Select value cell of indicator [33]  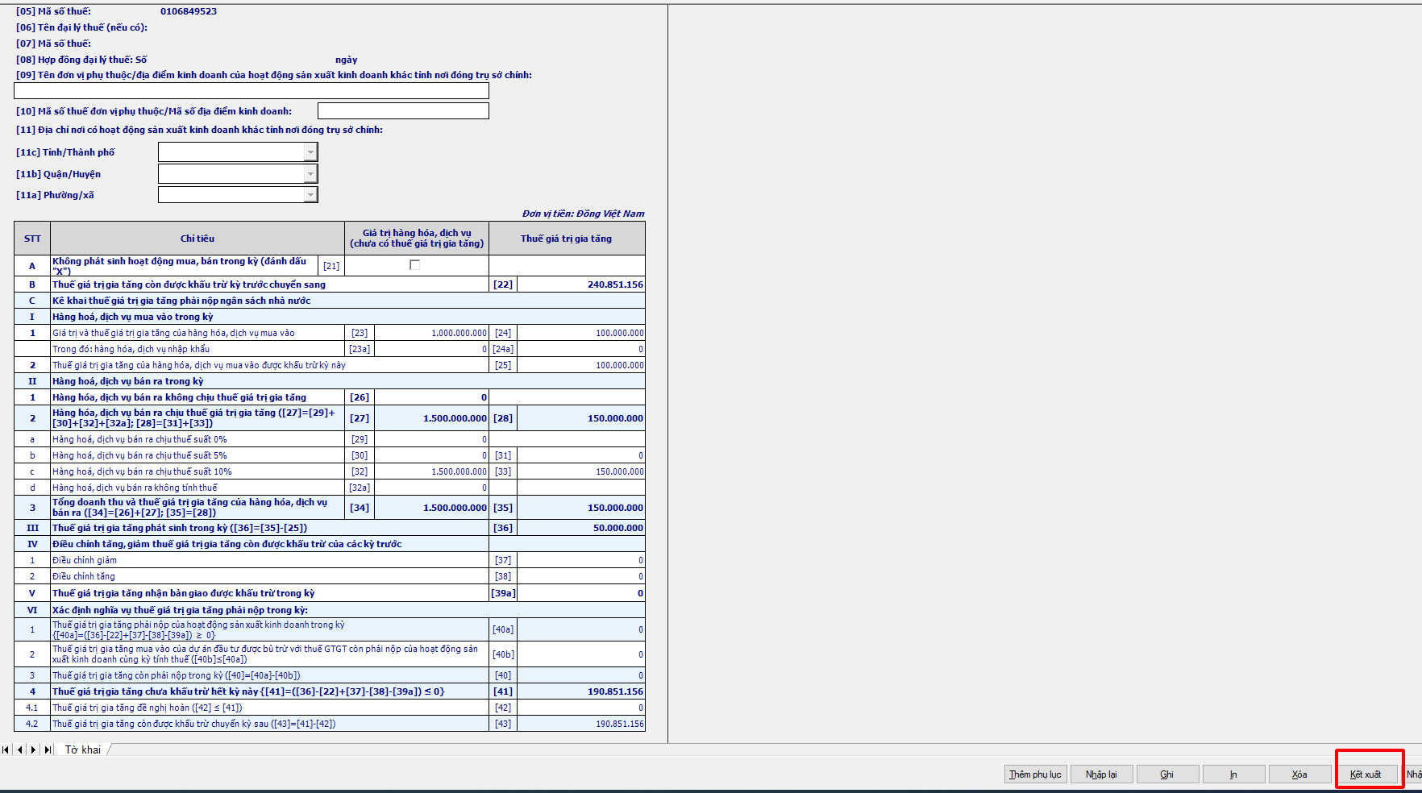point(581,471)
